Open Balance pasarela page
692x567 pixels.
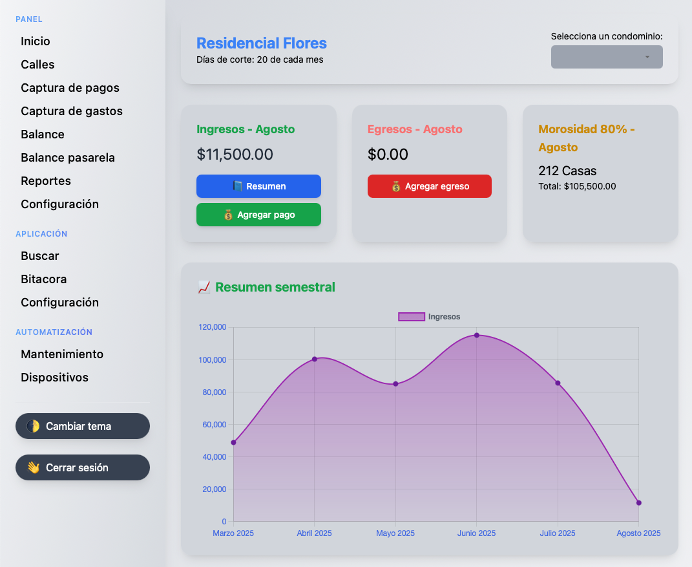point(68,158)
